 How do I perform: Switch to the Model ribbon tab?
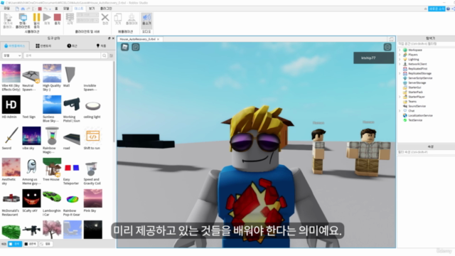click(x=66, y=9)
